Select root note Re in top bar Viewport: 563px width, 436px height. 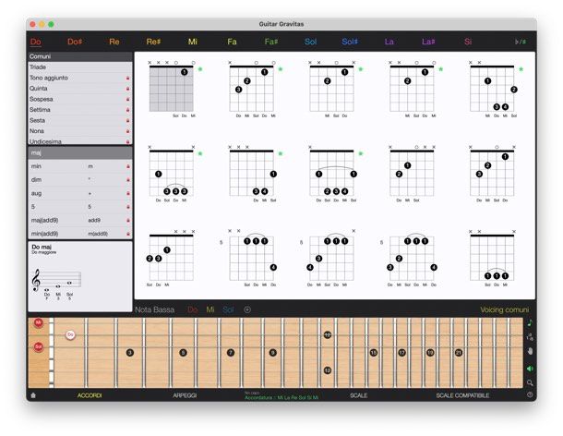coord(114,42)
